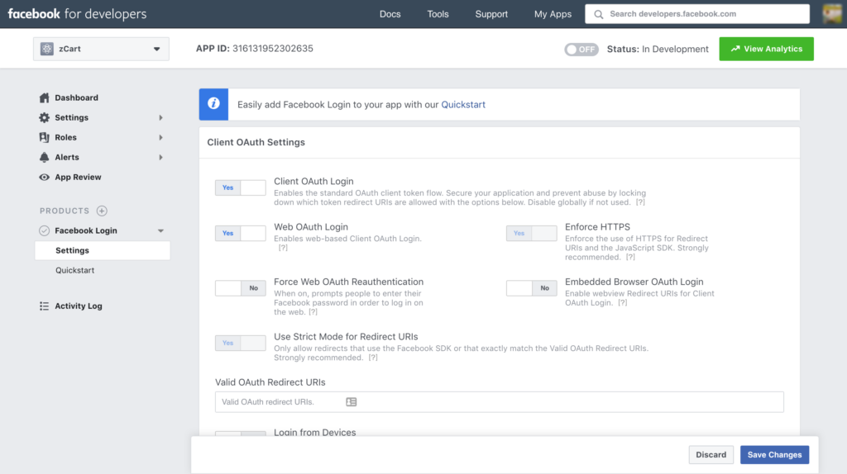Open the zCart app selector dropdown
The height and width of the screenshot is (474, 847).
tap(101, 49)
